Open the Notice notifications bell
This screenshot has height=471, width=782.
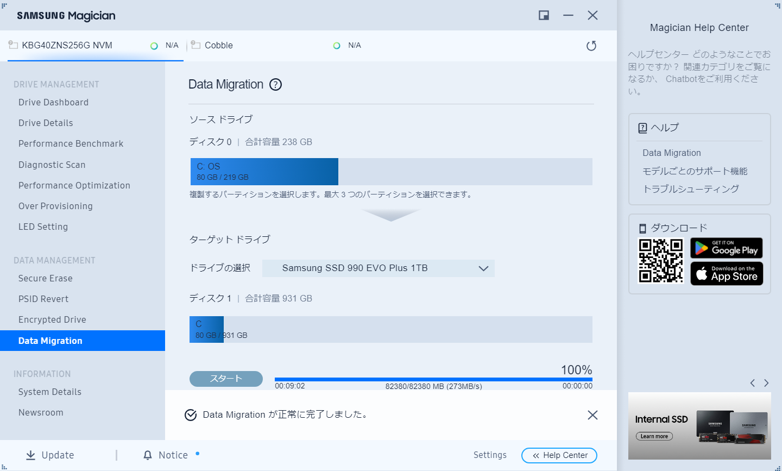tap(147, 455)
